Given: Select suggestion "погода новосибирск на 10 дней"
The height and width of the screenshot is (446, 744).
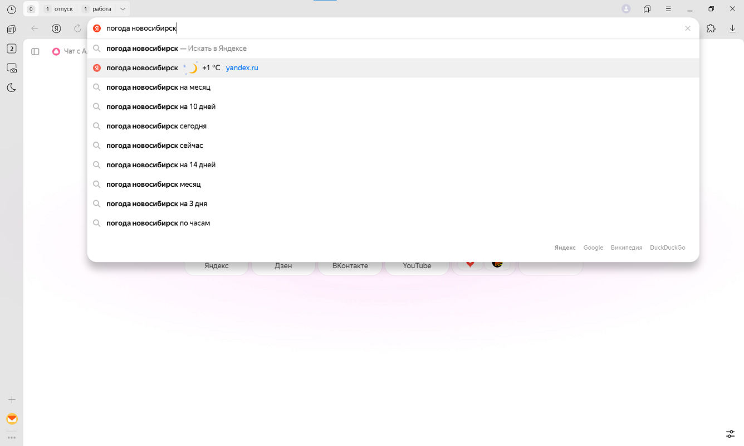Looking at the screenshot, I should tap(161, 106).
